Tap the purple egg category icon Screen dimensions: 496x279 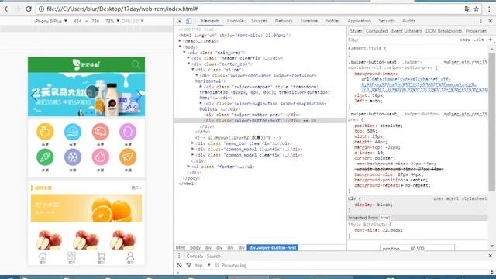coord(128,132)
